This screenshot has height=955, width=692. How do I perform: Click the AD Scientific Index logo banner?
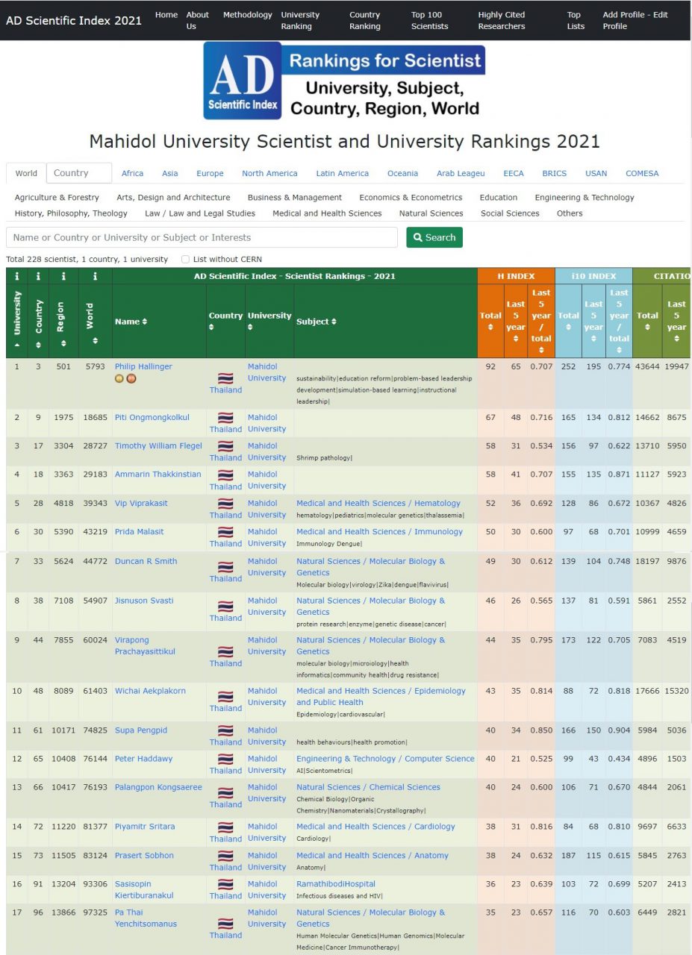tap(344, 81)
